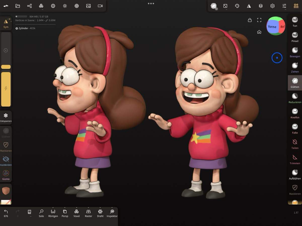This screenshot has width=302, height=226.
Task: Open the Voxel remesh options
Action: (77, 213)
